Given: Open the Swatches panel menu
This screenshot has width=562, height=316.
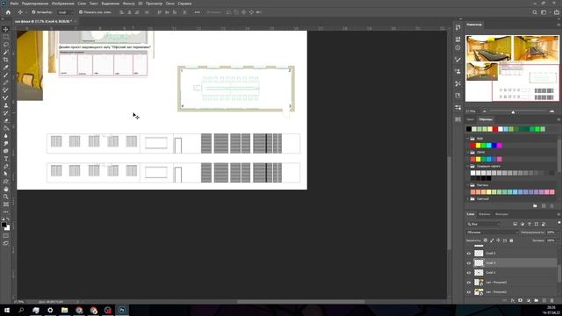Looking at the screenshot, I should [x=558, y=119].
